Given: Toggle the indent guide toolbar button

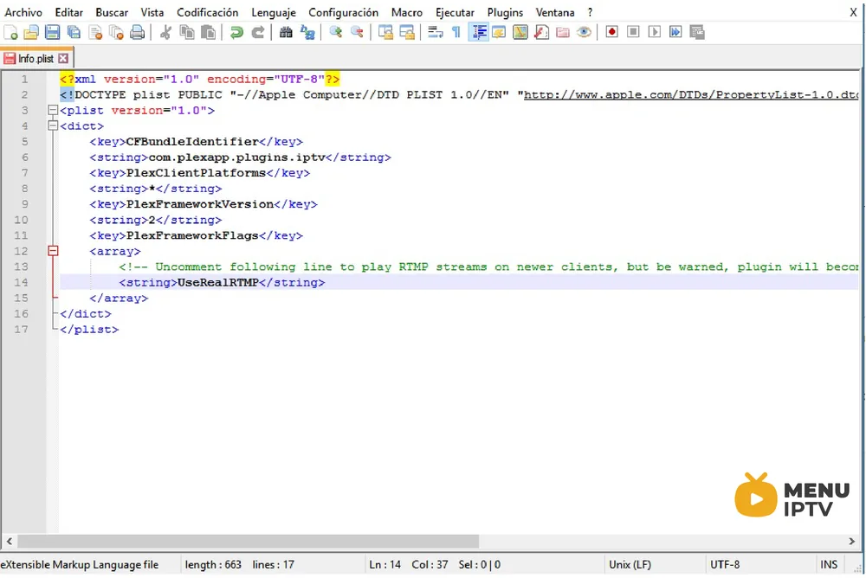Looking at the screenshot, I should (478, 32).
